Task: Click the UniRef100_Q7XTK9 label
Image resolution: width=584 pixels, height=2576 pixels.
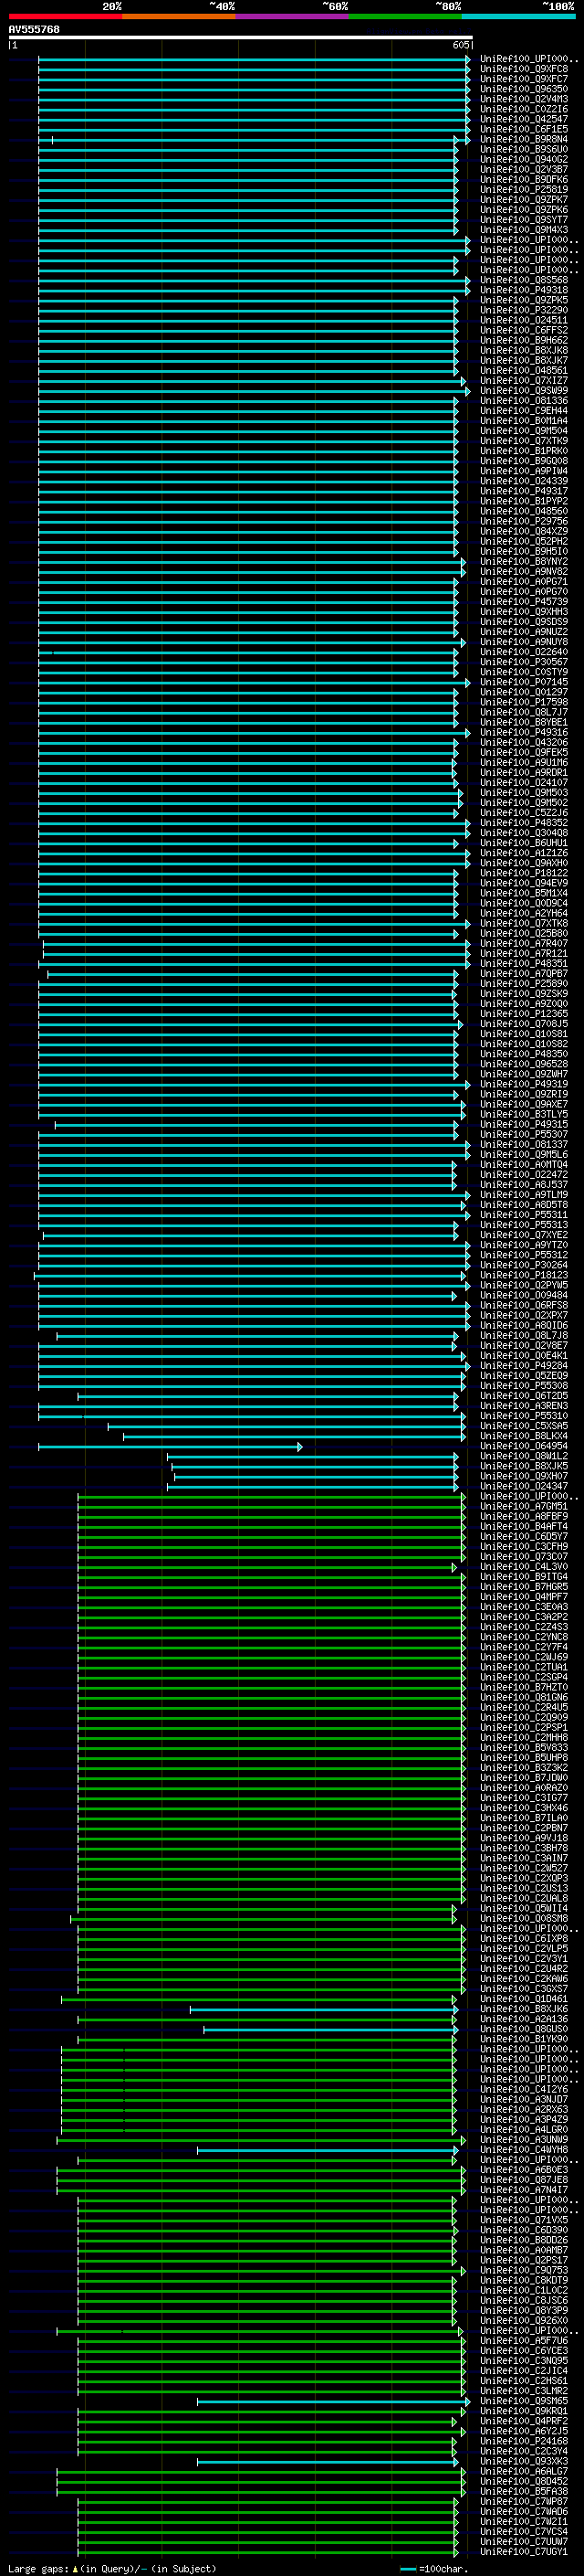Action: (524, 441)
